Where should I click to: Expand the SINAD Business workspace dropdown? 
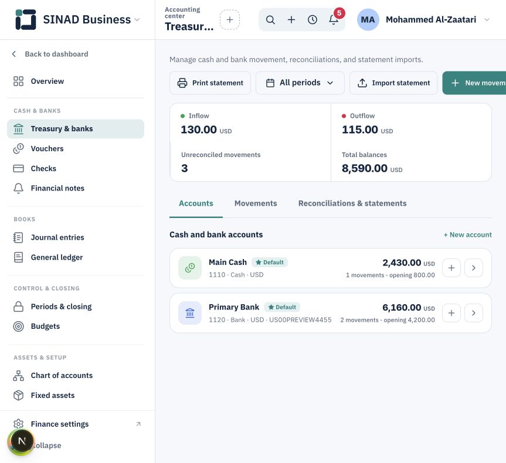point(137,20)
